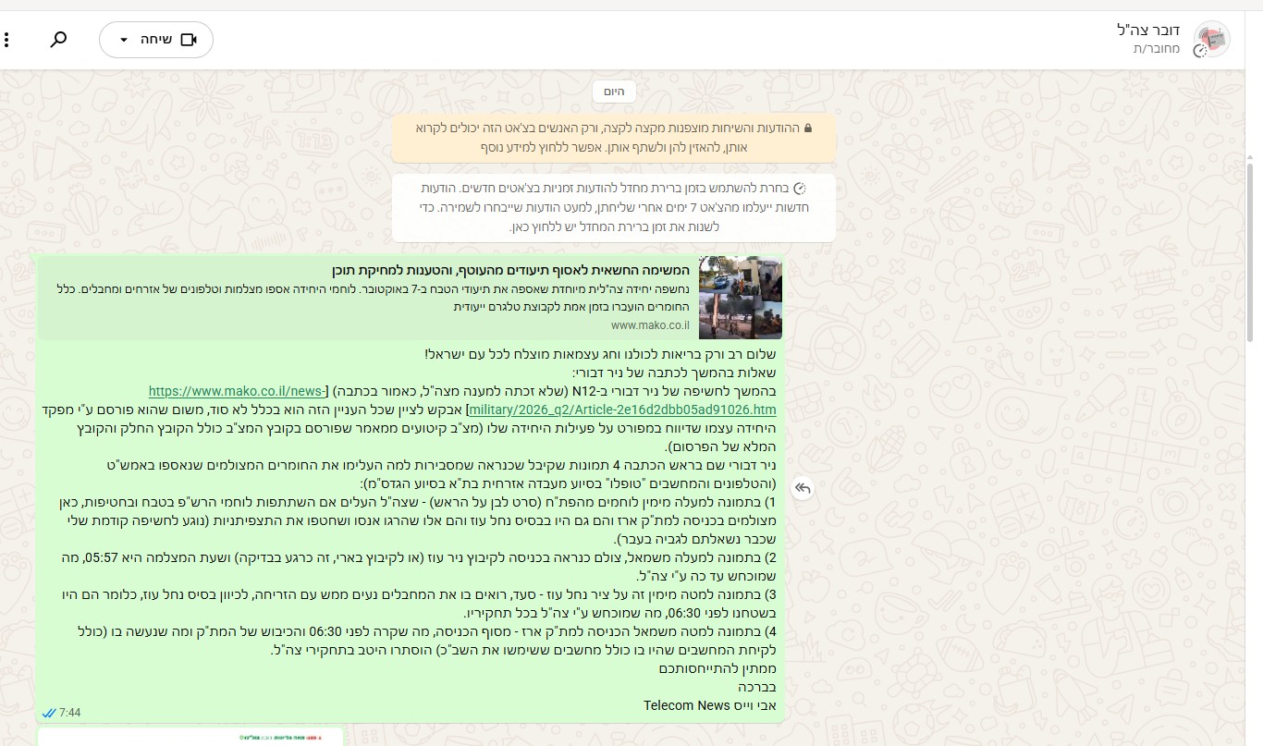Screen dimensions: 1263x746
Task: Click the 7:44 message timestamp
Action: [x=70, y=713]
